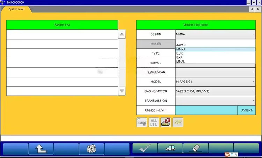This screenshot has height=158, width=262.
Task: Select the System select tab
Action: click(16, 9)
